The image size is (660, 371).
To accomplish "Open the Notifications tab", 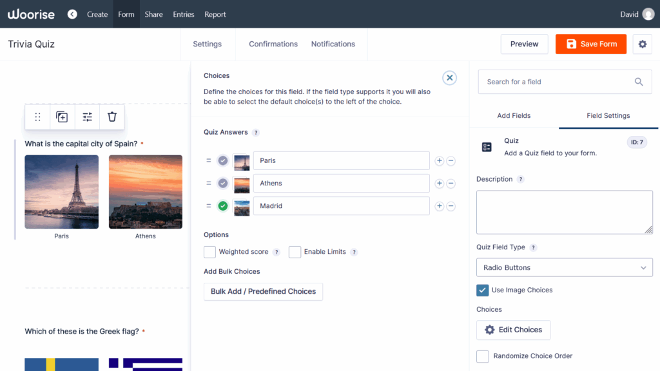I will (x=333, y=44).
